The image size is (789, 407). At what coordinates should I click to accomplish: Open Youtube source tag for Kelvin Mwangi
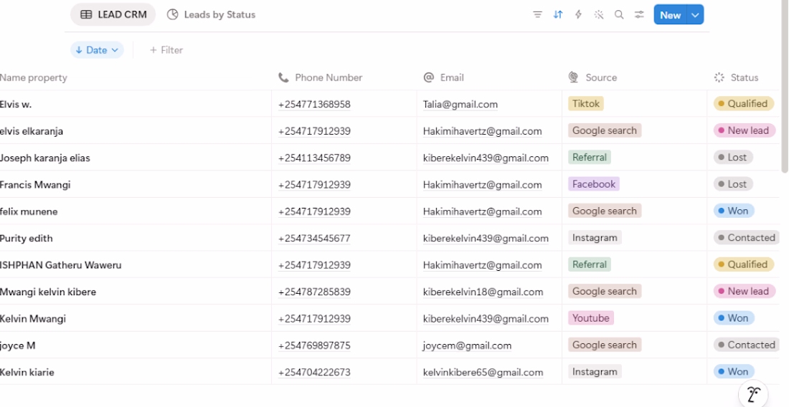tap(591, 318)
